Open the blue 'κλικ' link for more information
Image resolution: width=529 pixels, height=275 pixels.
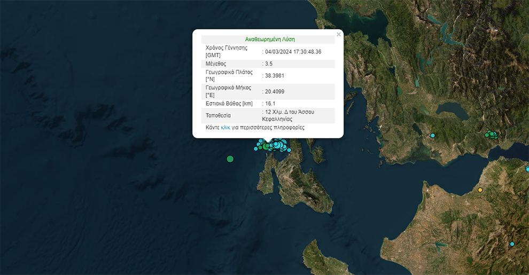point(225,128)
